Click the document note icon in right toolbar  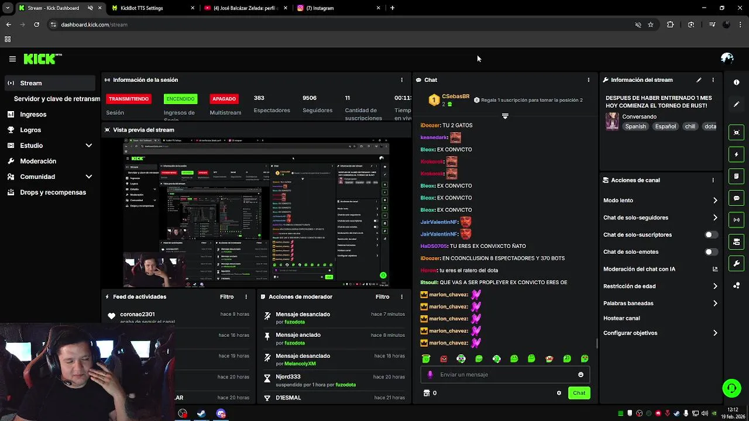tap(736, 176)
